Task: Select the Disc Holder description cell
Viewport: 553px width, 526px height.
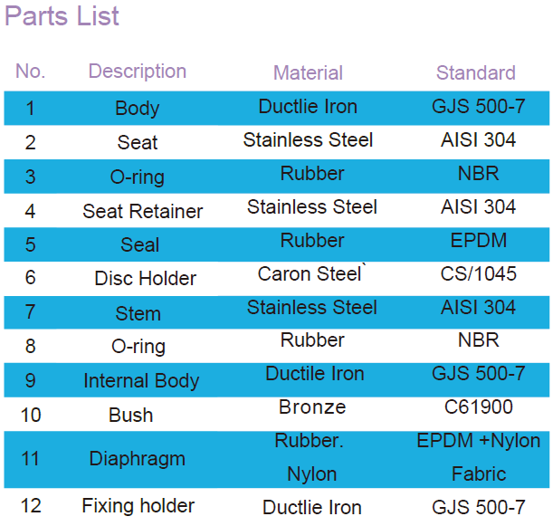Action: (x=146, y=278)
